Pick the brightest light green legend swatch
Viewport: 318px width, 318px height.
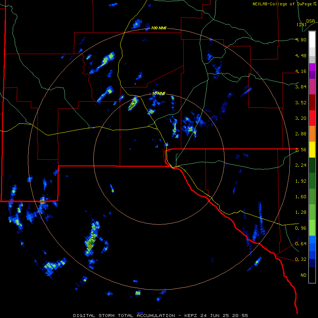pyautogui.click(x=312, y=228)
